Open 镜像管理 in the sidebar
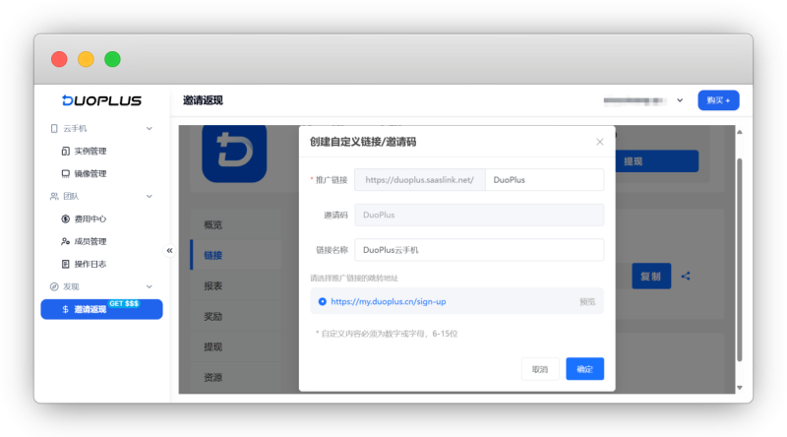The image size is (787, 437). pyautogui.click(x=91, y=174)
